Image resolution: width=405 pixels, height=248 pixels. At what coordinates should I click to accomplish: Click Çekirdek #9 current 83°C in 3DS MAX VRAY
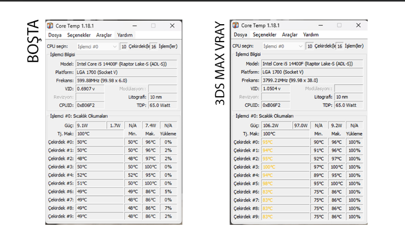click(285, 217)
